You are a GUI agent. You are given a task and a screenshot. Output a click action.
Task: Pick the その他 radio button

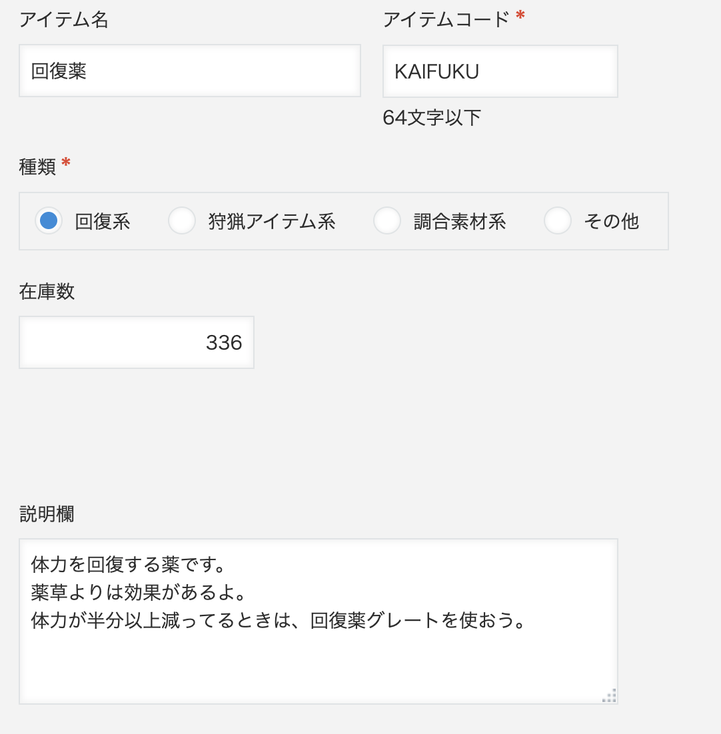pos(558,220)
